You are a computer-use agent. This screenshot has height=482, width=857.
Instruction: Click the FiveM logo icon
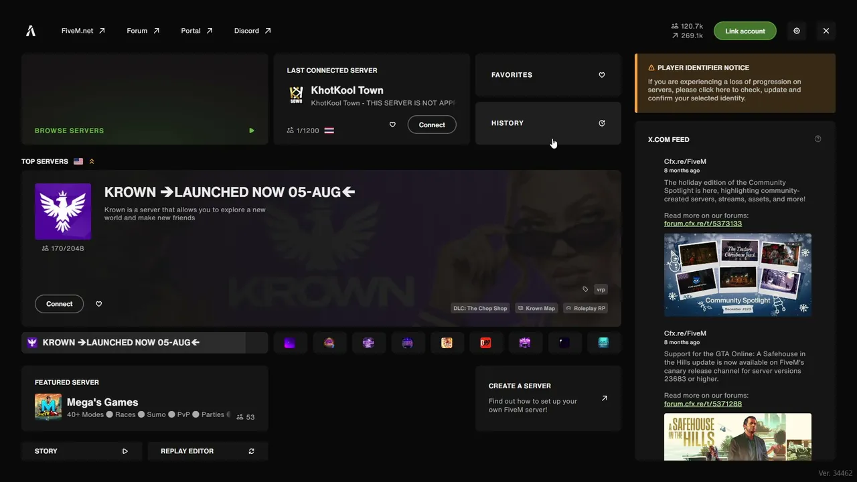(x=31, y=31)
